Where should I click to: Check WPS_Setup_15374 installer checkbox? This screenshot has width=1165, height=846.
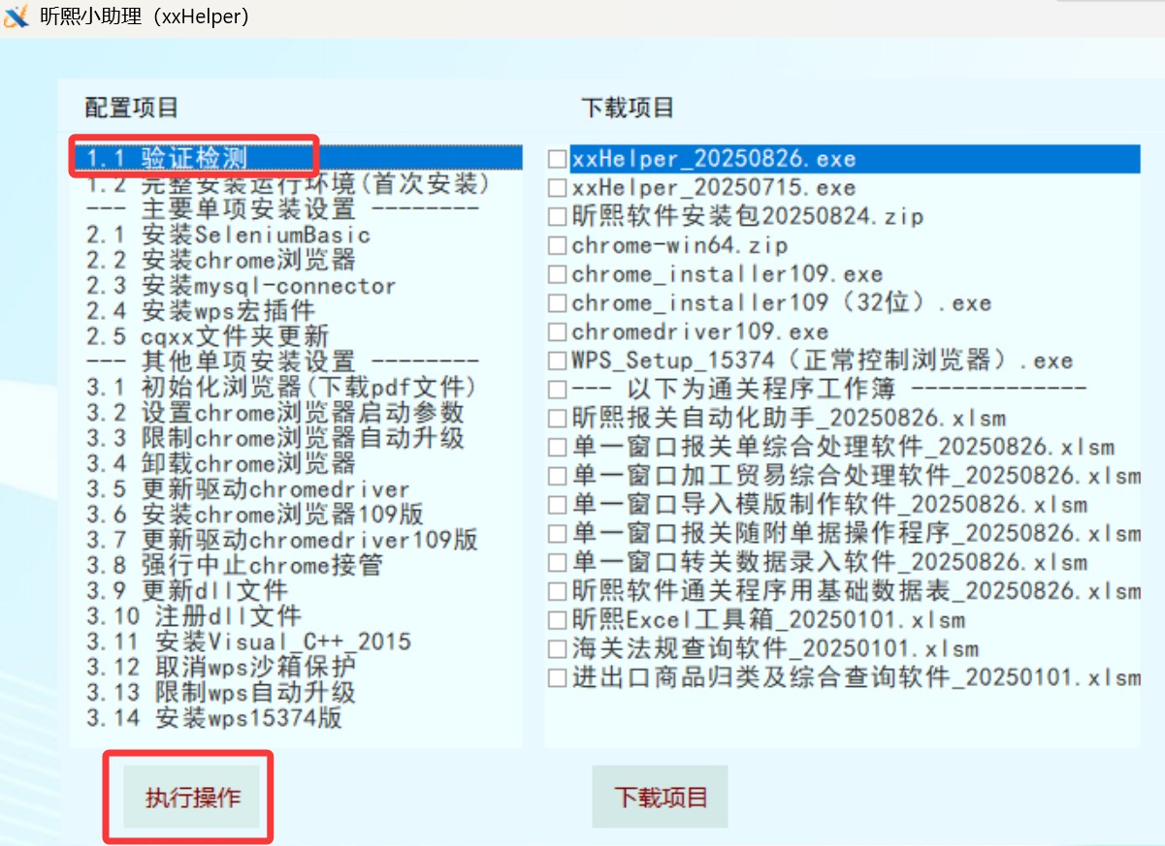[557, 361]
